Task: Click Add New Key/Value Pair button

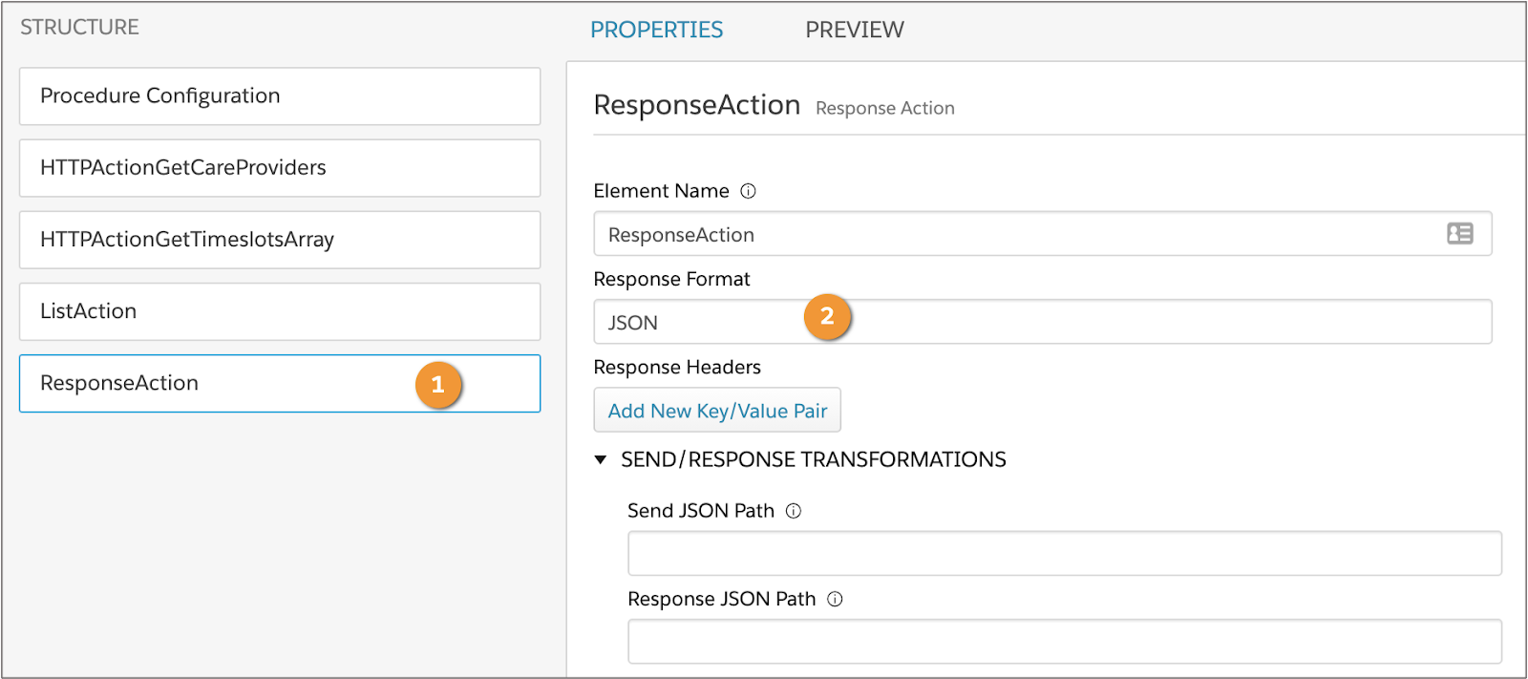Action: pos(717,411)
